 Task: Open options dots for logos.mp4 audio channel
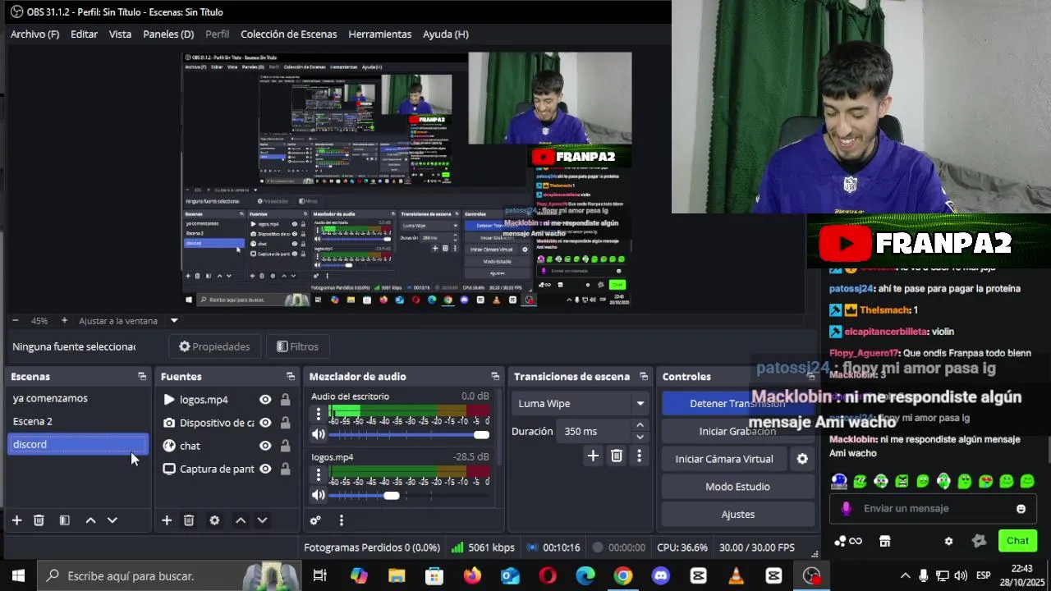tap(319, 474)
